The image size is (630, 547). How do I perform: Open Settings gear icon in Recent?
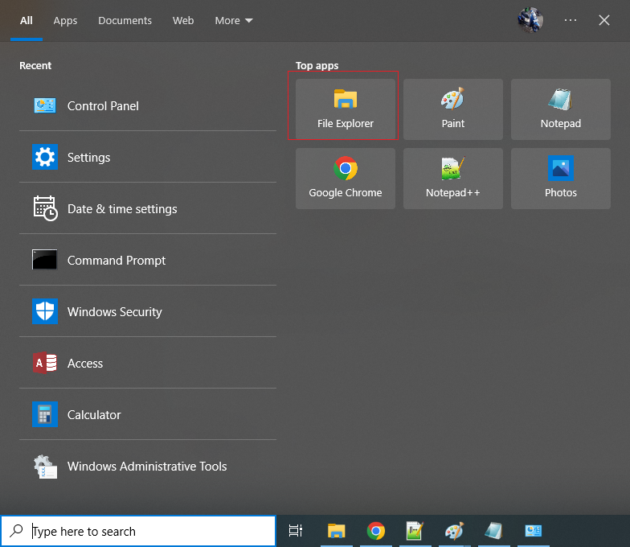click(45, 157)
